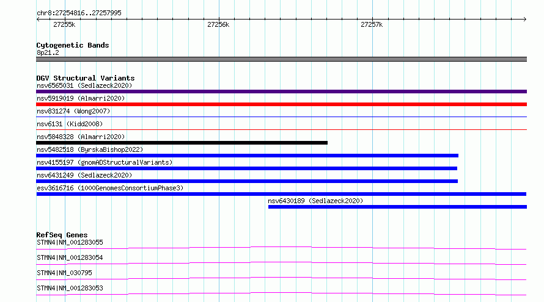Viewport: 544px width, 302px height.
Task: Click the blue nsv6431249 variant bar
Action: [247, 181]
